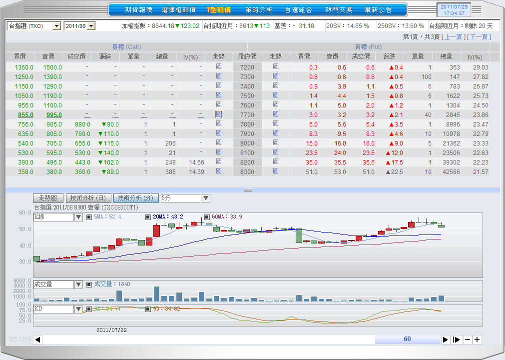Click the 走勢圖 button
Viewport: 505px width, 360px height.
tap(48, 198)
